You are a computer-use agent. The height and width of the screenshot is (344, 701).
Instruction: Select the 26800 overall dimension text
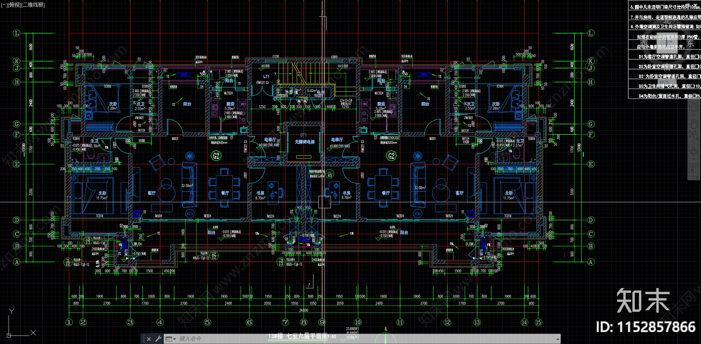(x=304, y=310)
